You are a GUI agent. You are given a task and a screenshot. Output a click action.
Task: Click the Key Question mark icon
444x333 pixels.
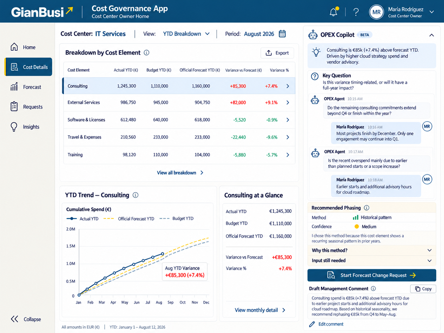[315, 76]
